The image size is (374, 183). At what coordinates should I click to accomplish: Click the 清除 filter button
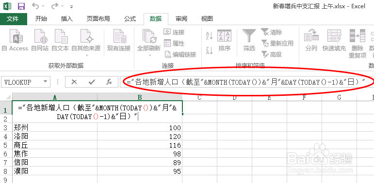pos(272,32)
